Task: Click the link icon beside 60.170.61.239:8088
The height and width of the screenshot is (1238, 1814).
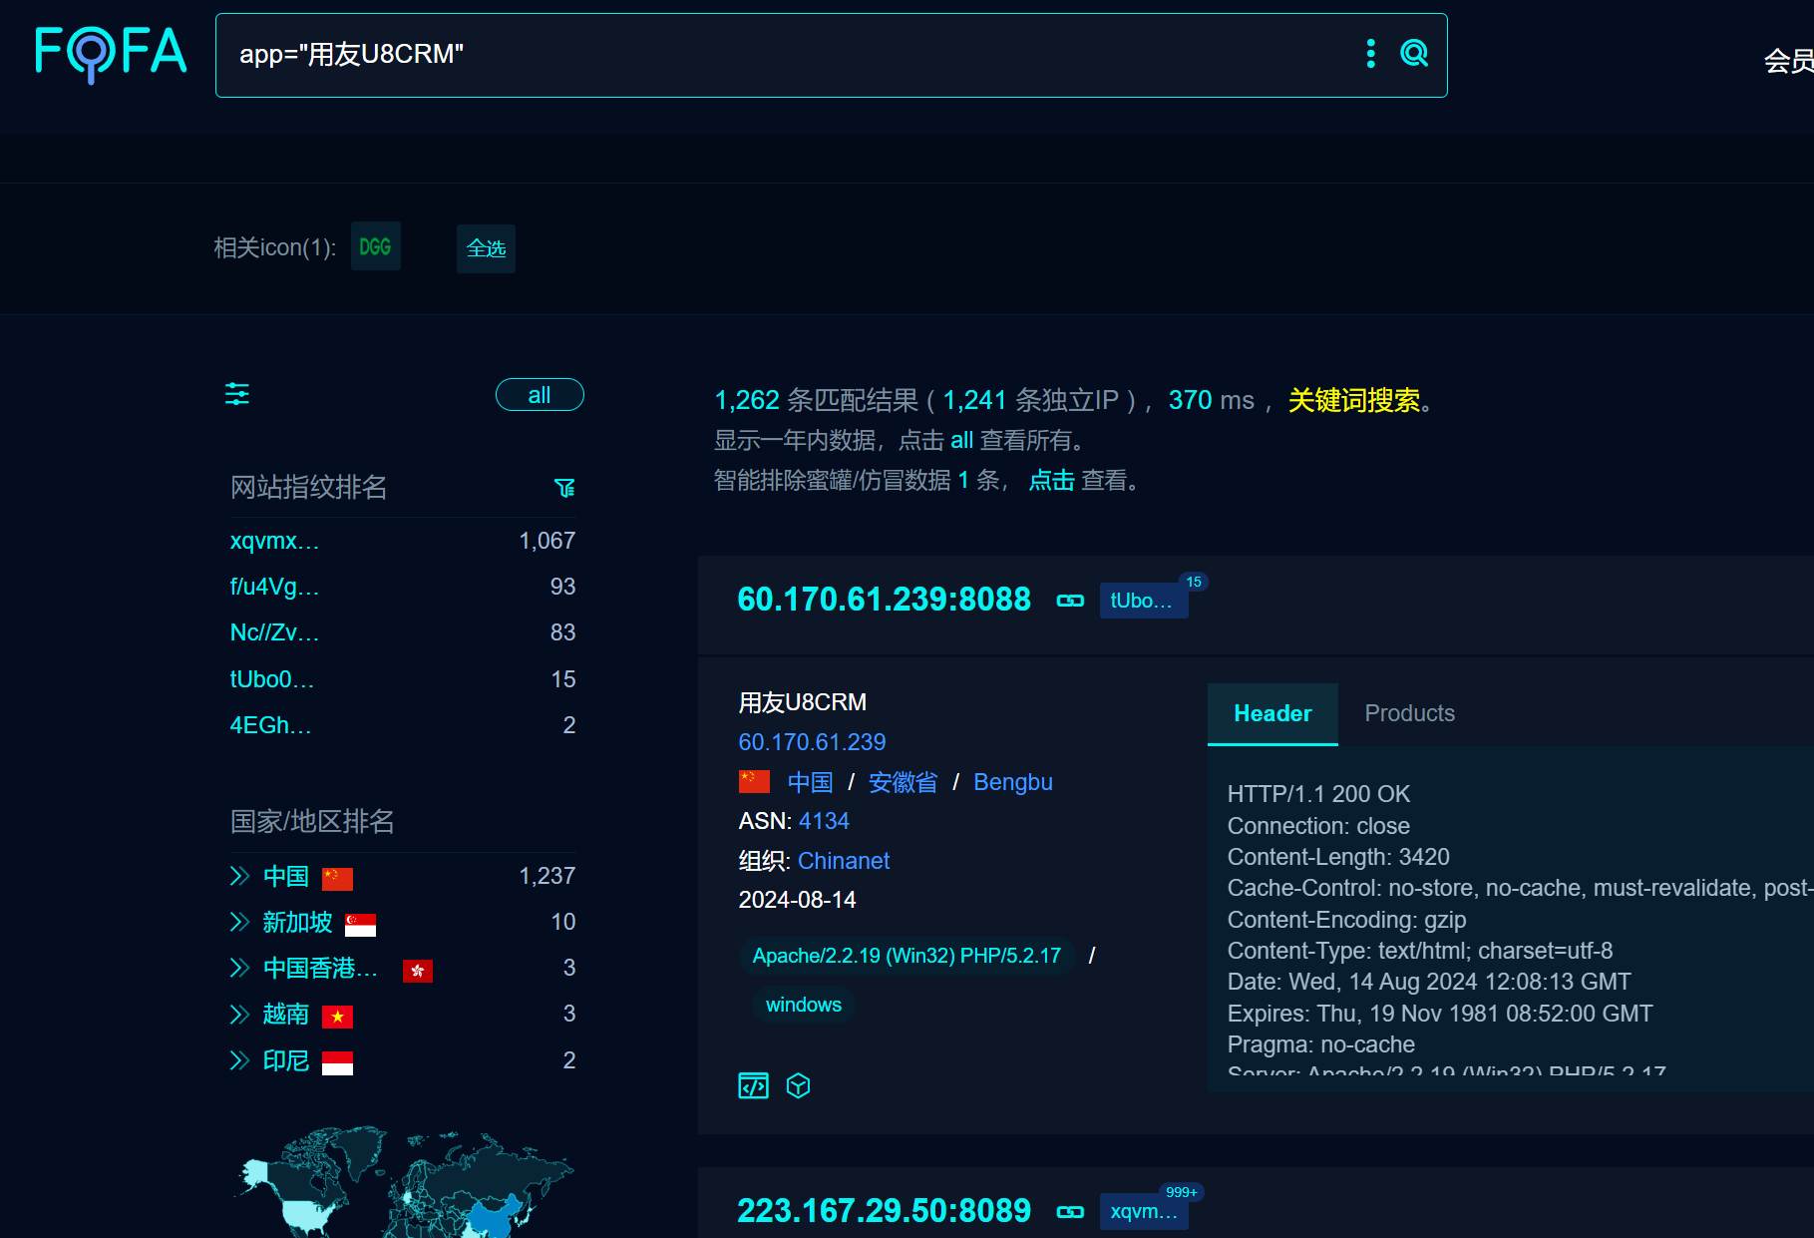Action: 1070,601
